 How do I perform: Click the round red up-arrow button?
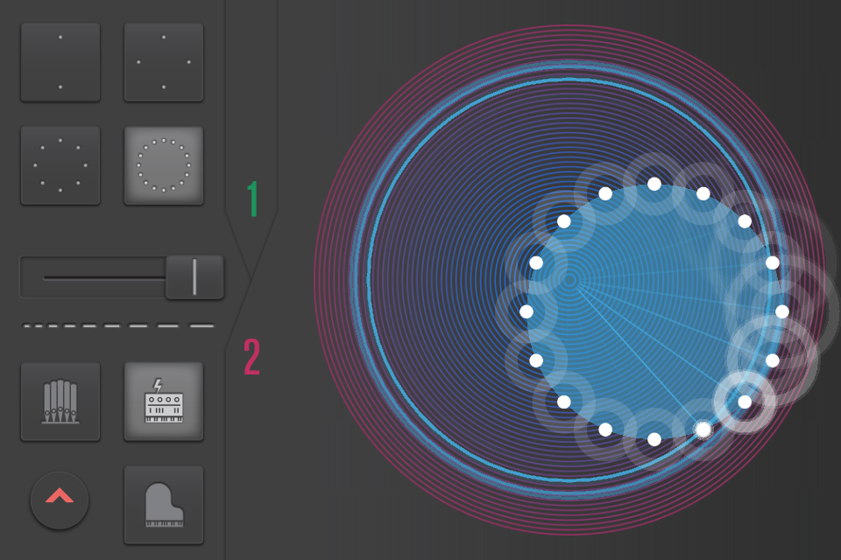60,500
